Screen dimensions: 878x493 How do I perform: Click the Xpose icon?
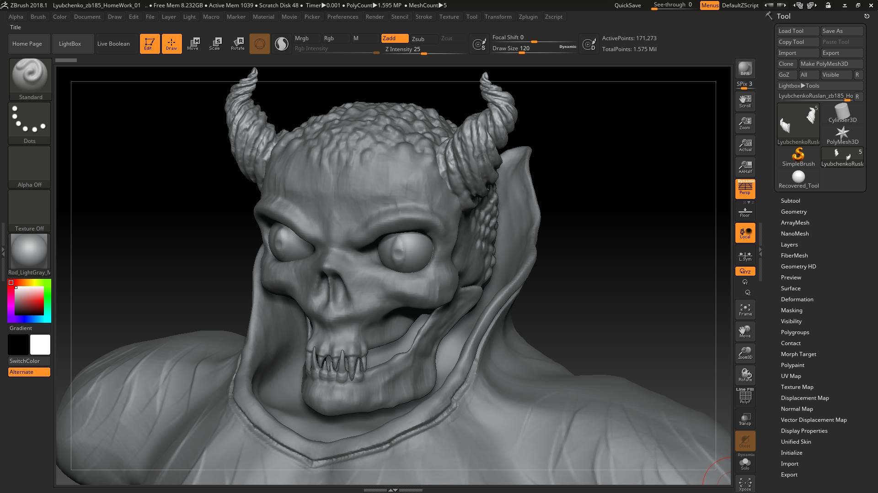tap(745, 484)
